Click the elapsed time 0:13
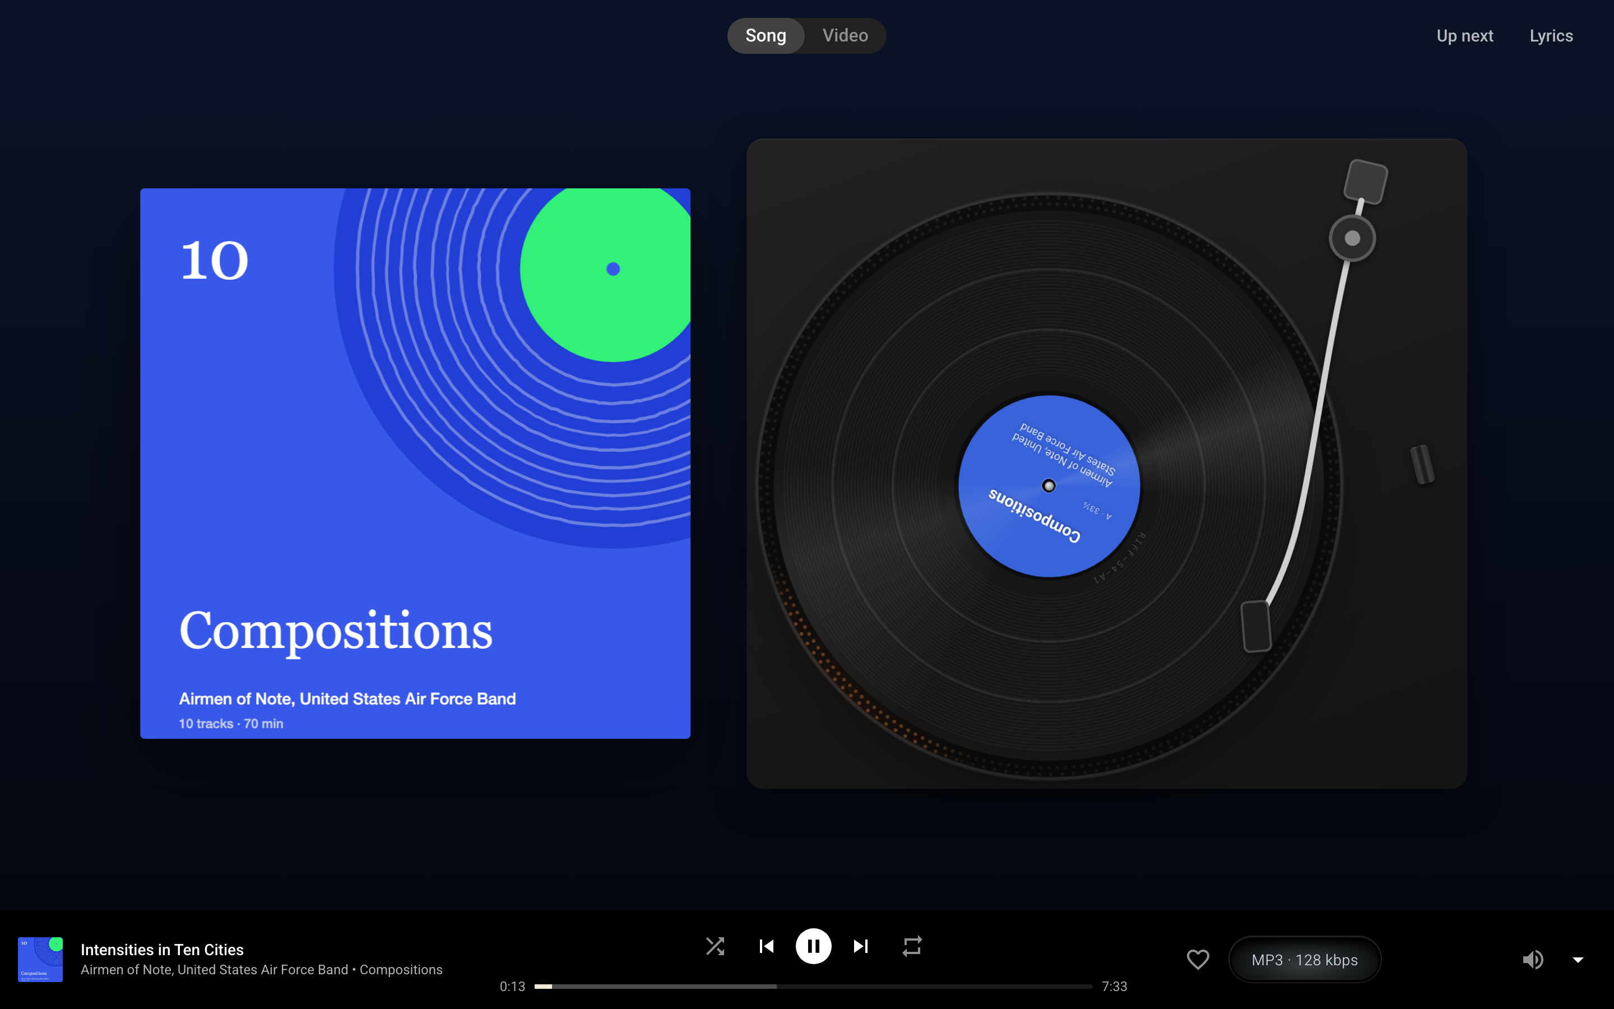Screen dimensions: 1614x1009 pyautogui.click(x=512, y=987)
